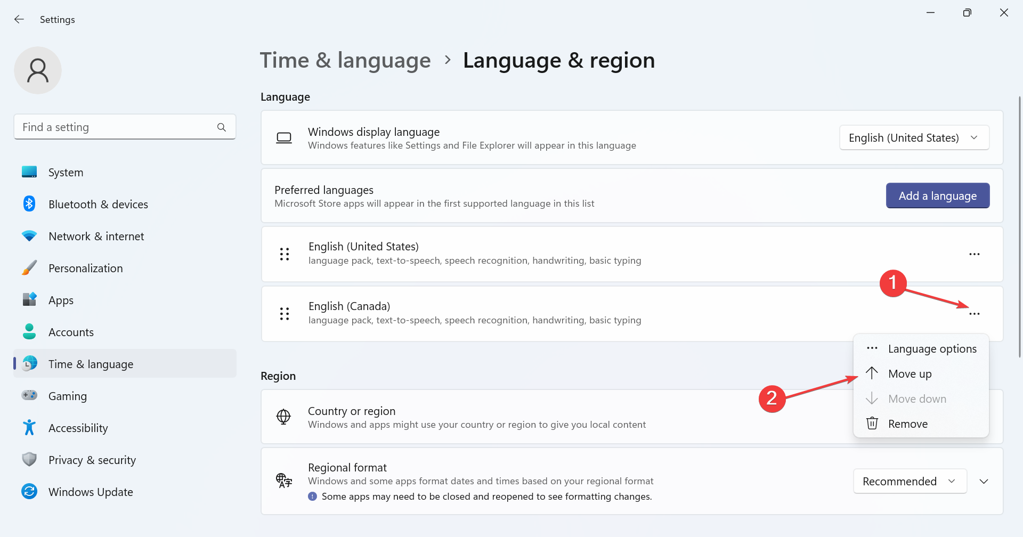Restore down the Settings window
1023x537 pixels.
pyautogui.click(x=967, y=13)
